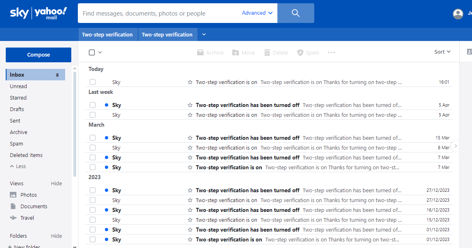Collapse folder list with Less

click(18, 166)
